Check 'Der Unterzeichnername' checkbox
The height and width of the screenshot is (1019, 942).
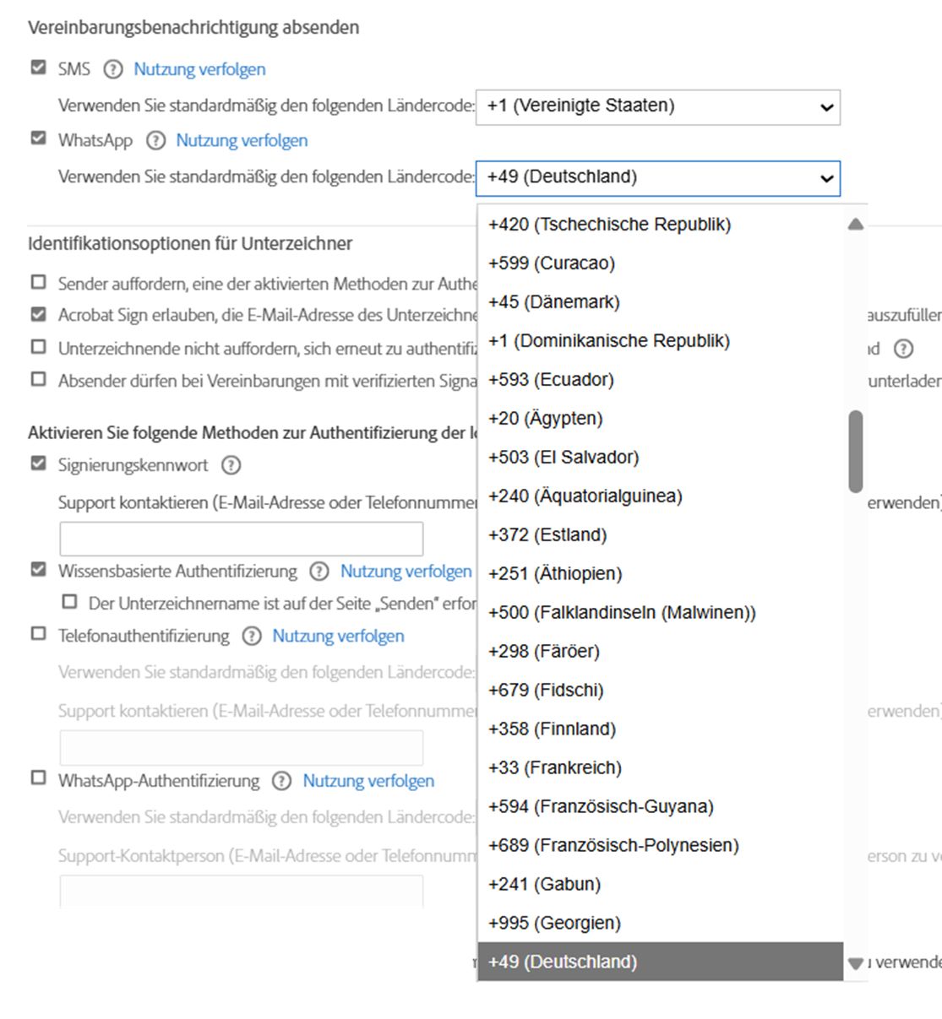tap(70, 602)
